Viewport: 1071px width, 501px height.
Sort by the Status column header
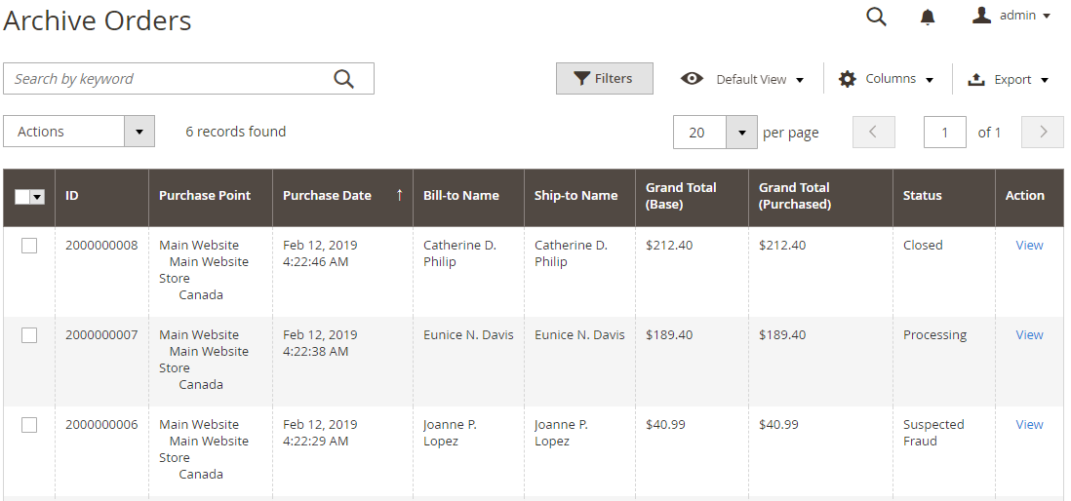[x=922, y=196]
